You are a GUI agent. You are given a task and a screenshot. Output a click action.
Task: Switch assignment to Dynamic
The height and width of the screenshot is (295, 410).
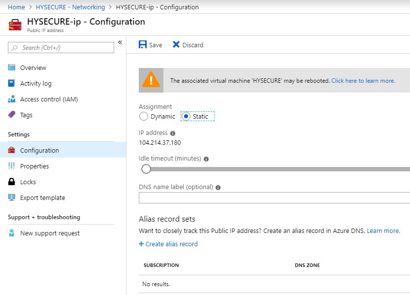coord(144,116)
